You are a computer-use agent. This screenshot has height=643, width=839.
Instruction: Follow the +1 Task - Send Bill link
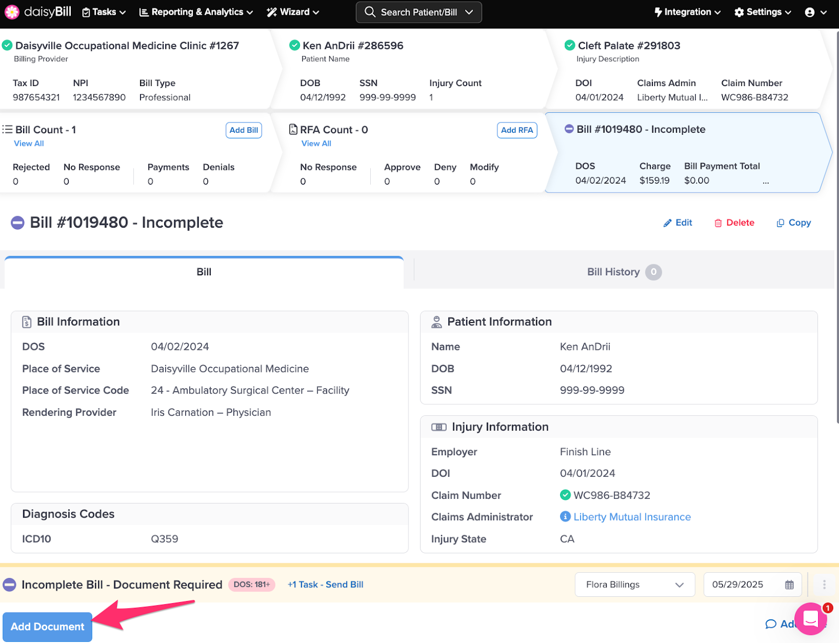click(326, 584)
